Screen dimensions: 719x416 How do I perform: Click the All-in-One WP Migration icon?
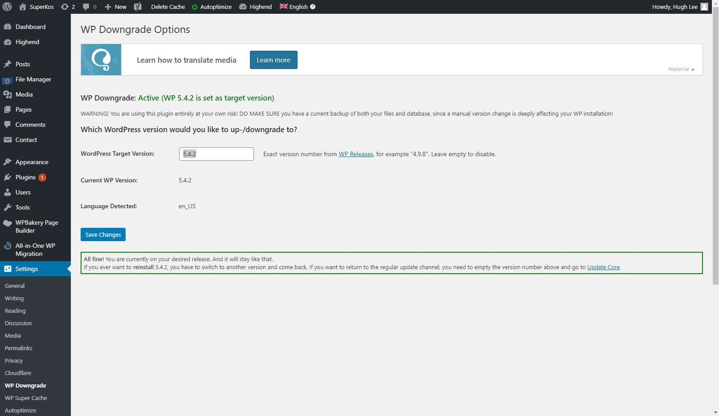[x=8, y=246]
